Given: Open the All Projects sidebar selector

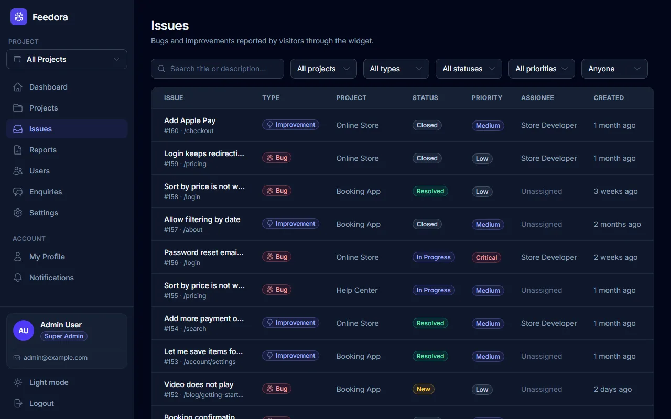Looking at the screenshot, I should point(67,59).
